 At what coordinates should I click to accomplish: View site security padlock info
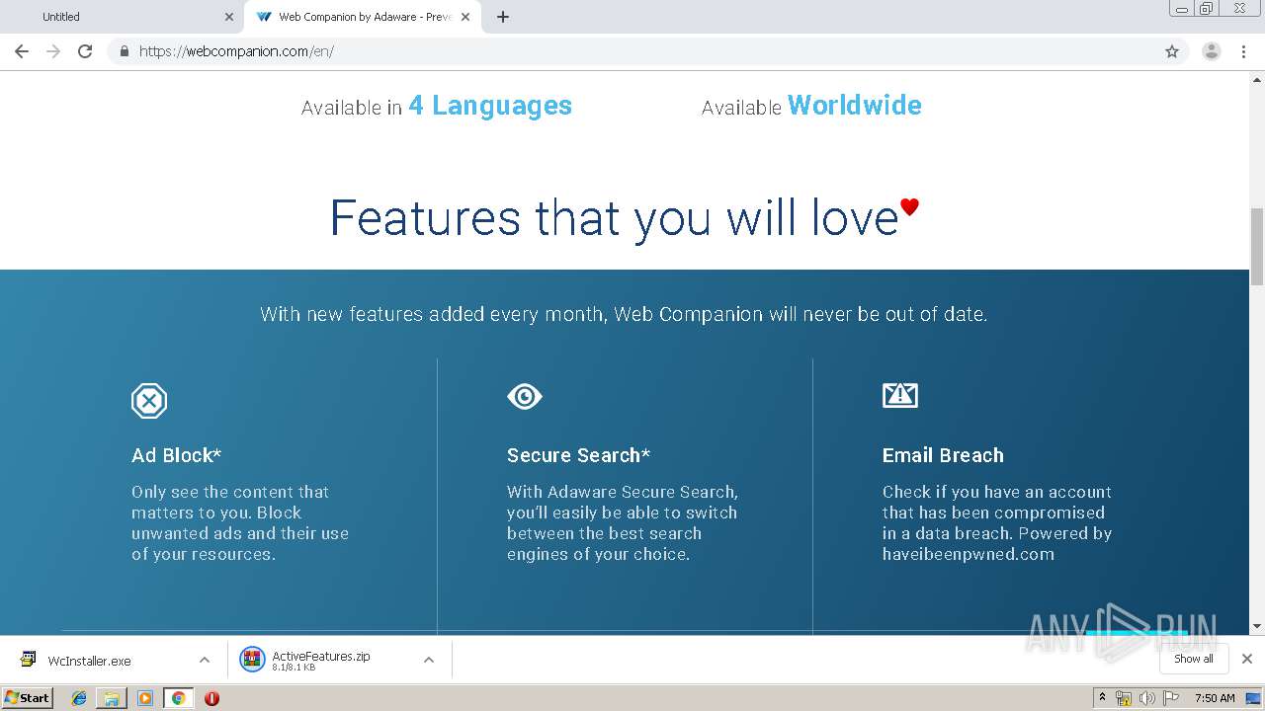[x=124, y=51]
